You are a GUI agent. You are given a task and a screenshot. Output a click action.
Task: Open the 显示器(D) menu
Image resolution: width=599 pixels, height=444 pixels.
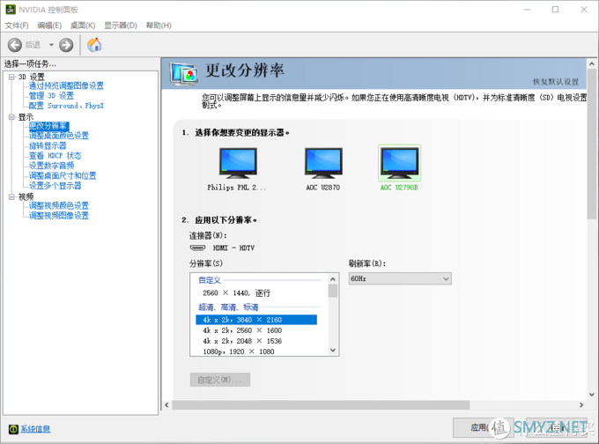(x=121, y=26)
